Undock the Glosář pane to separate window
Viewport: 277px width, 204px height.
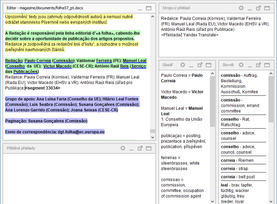[200, 65]
